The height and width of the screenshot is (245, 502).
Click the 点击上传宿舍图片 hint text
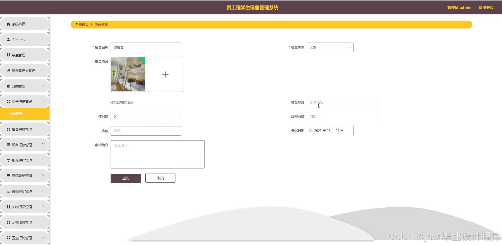point(122,102)
